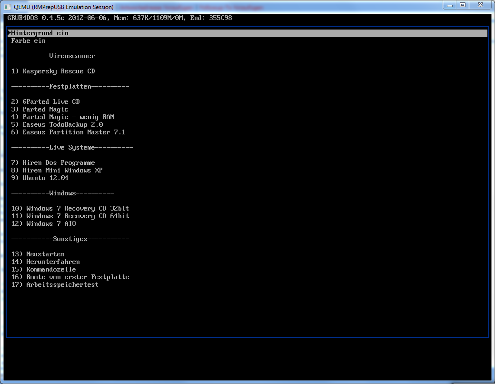
Task: Click the QEMU RMPrepUSB window title text
Action: 63,7
